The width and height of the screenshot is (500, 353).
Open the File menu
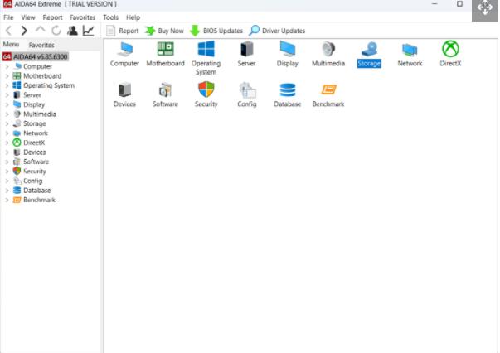8,17
